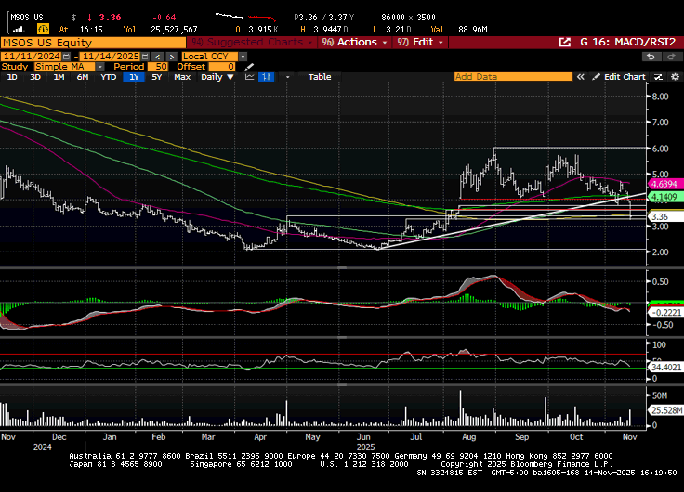
Task: Open the start date calendar picker icon
Action: tap(66, 57)
